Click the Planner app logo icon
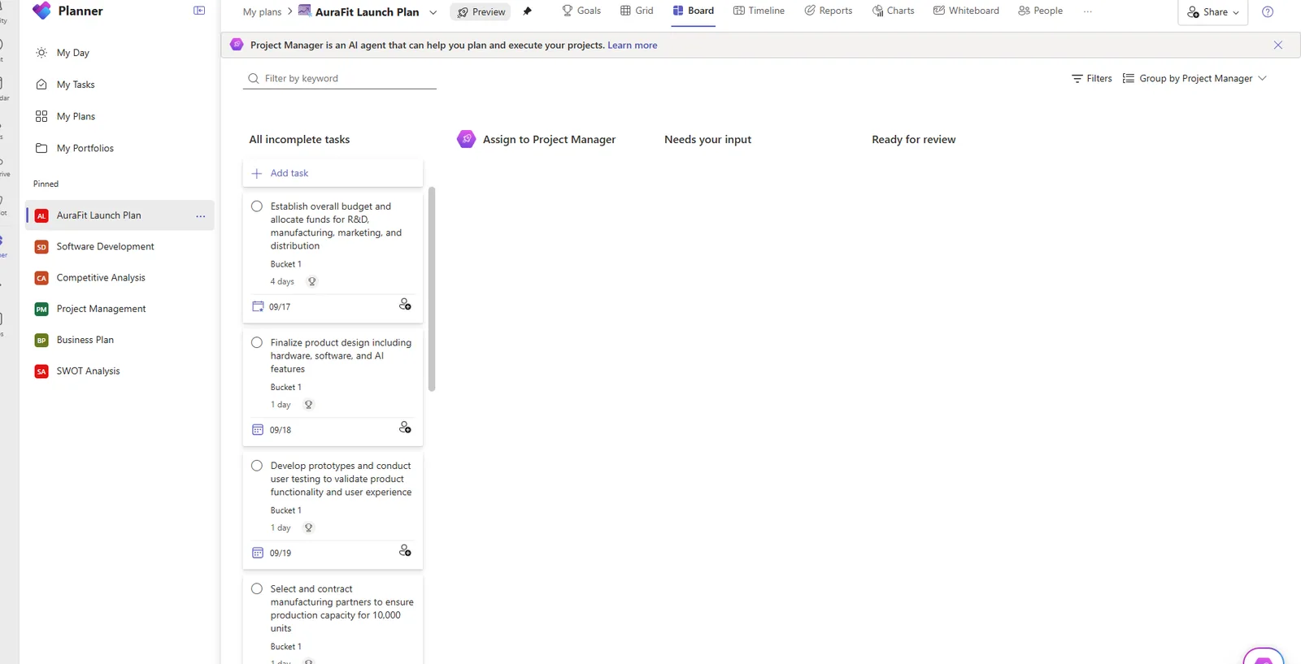This screenshot has width=1301, height=664. [41, 11]
